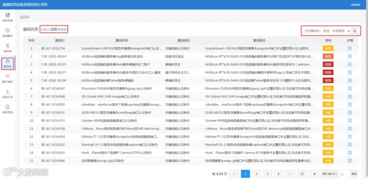Screen dimensions: 368x179
Task: Click 操作系统命令注入 category cell
Action: [x=177, y=73]
